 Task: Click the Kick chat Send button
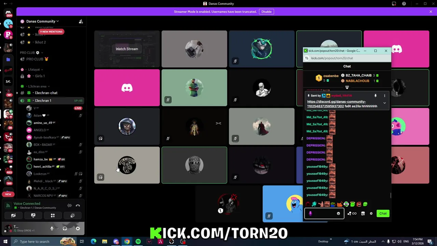(383, 214)
